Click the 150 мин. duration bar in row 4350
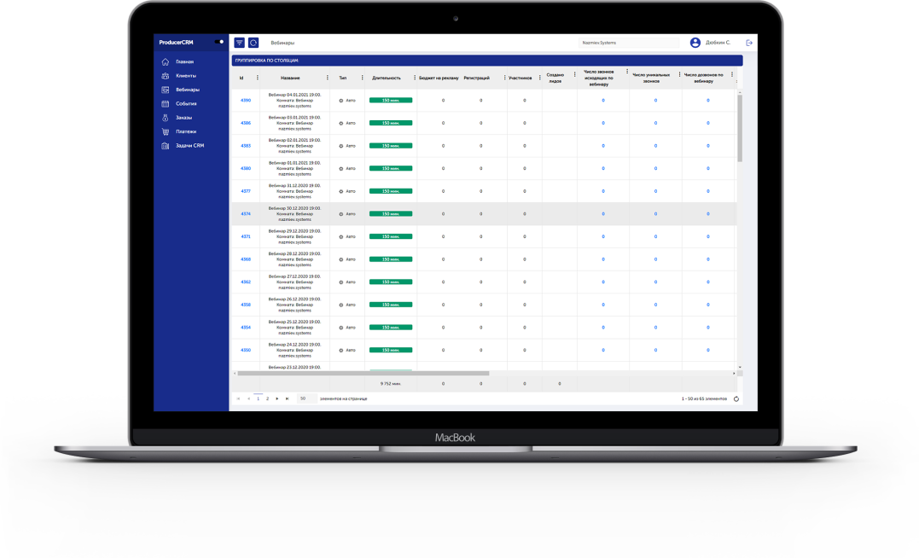The height and width of the screenshot is (558, 919). (x=390, y=350)
